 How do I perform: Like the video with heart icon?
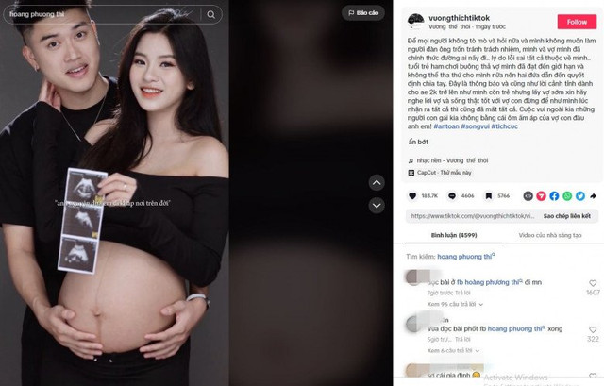tap(412, 196)
